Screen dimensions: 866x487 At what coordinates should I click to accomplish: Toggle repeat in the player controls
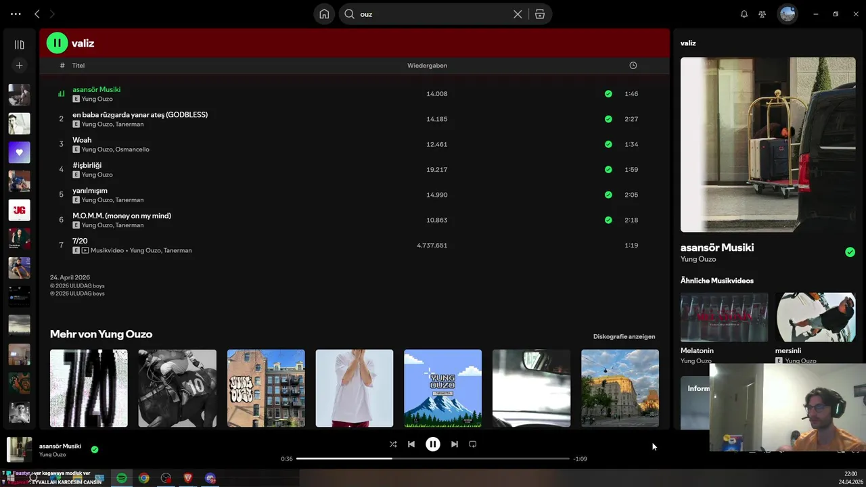click(473, 444)
